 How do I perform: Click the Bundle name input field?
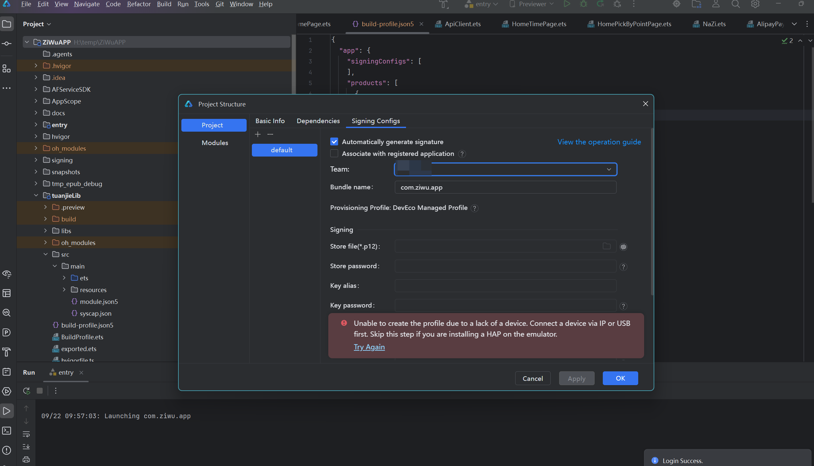coord(505,187)
